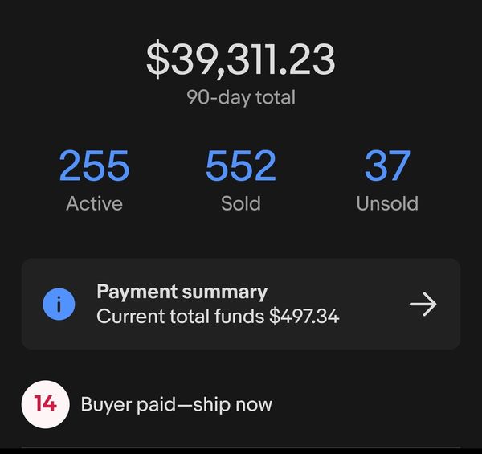Tap the Unsold label
Screen dimensions: 482x454
coord(387,203)
